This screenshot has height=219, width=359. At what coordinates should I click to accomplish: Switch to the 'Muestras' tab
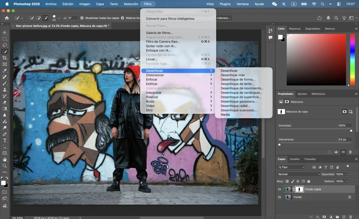click(295, 29)
